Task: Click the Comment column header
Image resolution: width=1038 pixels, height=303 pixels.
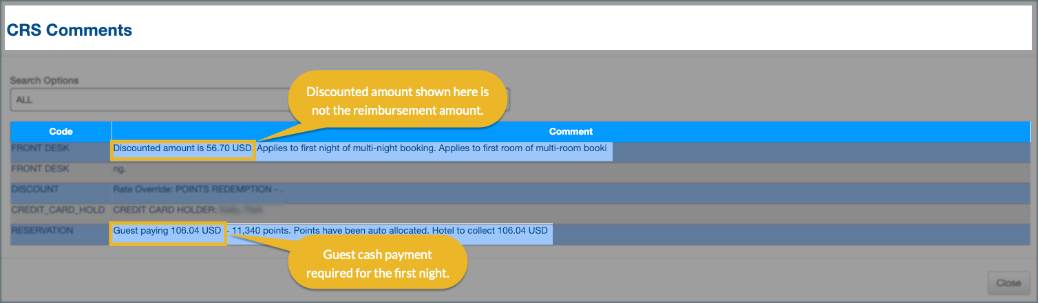Action: coord(571,131)
